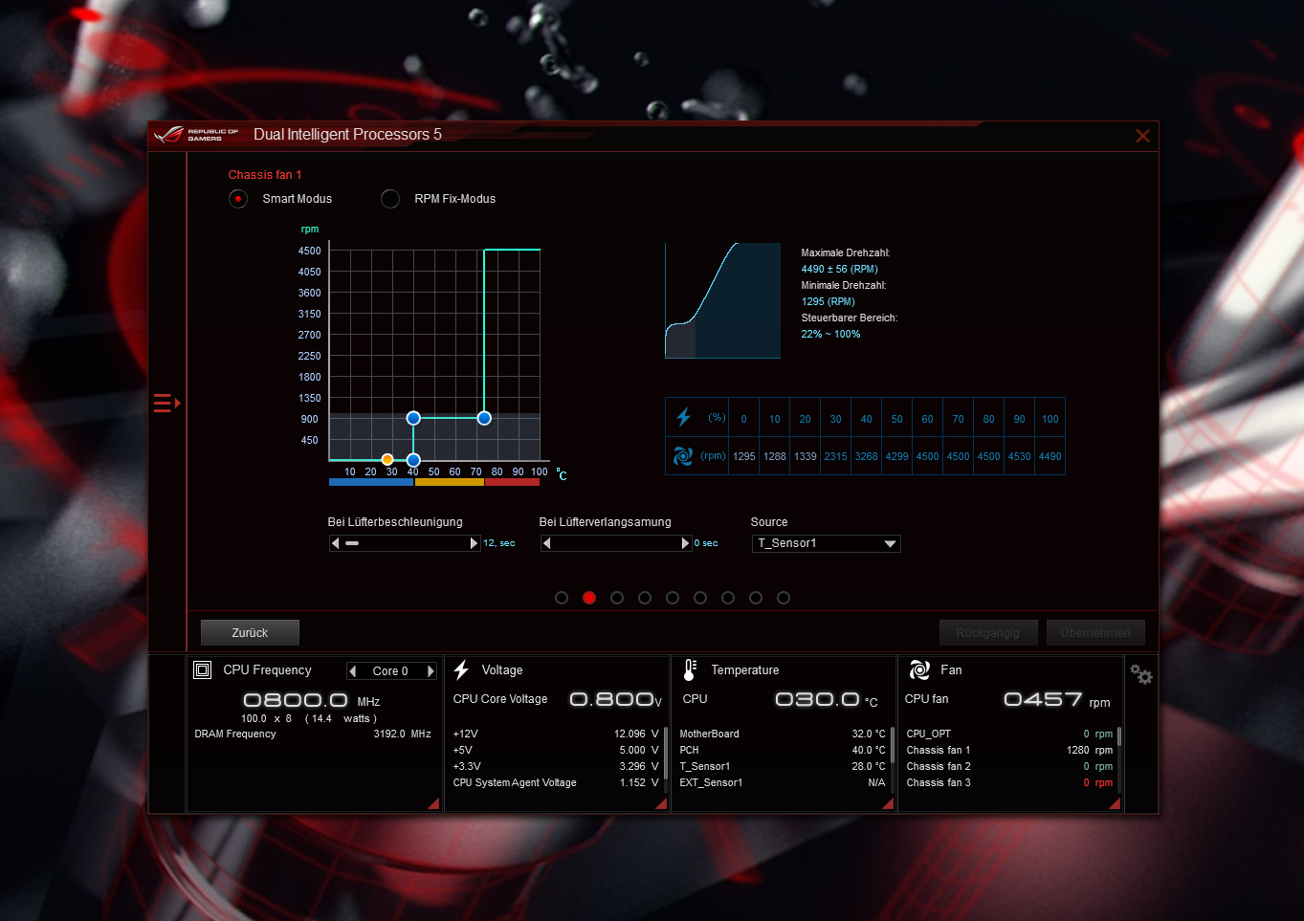The image size is (1304, 921).
Task: Select Smart Modus radio button
Action: pos(238,199)
